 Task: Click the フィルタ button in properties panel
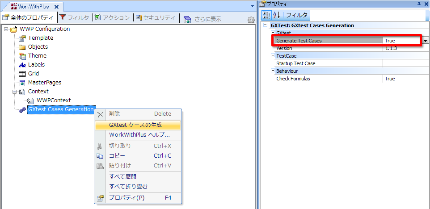tap(297, 15)
